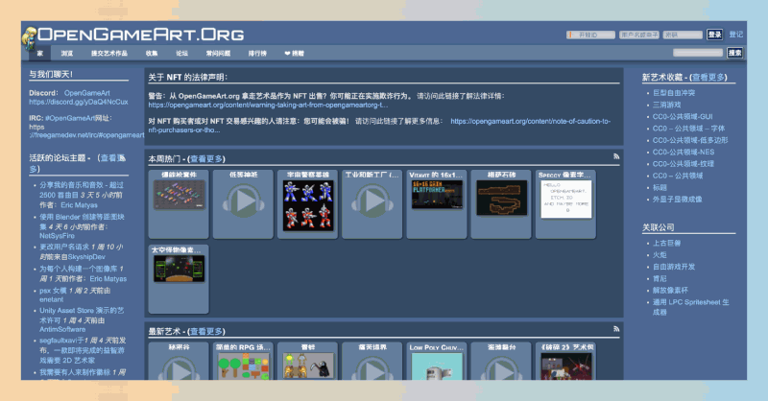
Task: Open the segfaultxavi forum topic
Action: click(x=83, y=349)
